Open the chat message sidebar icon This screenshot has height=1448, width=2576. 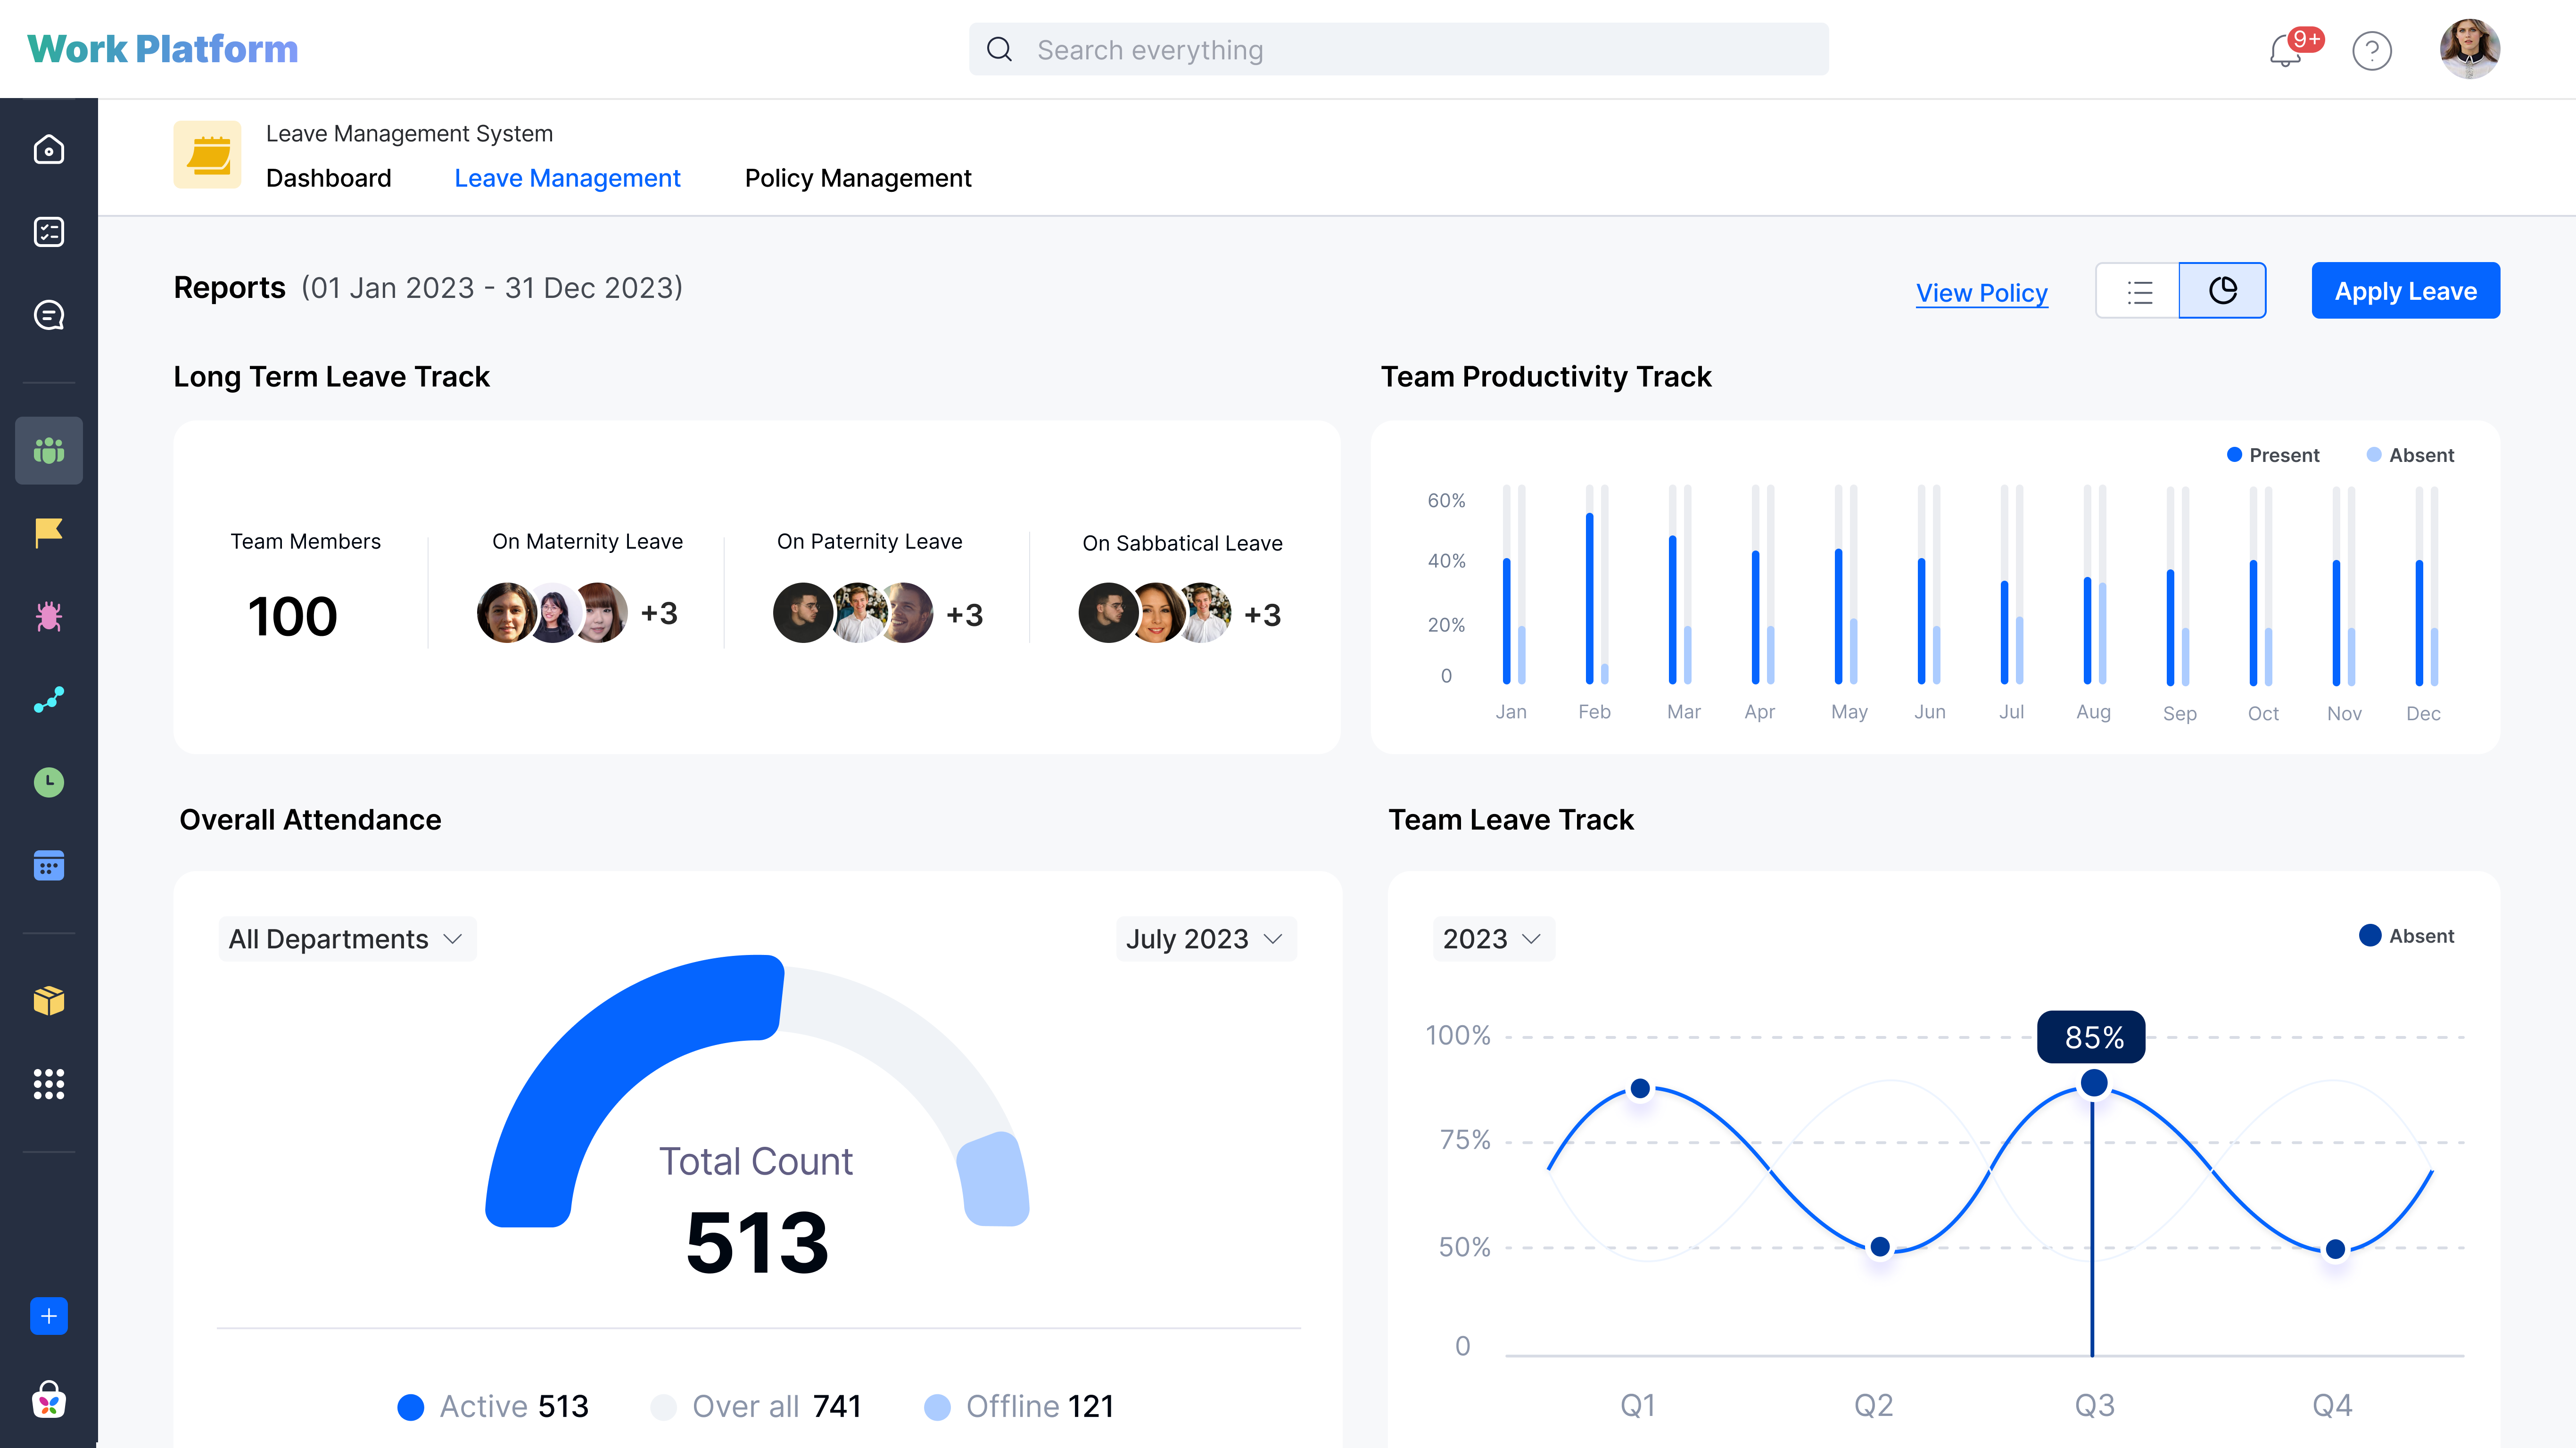[x=48, y=316]
